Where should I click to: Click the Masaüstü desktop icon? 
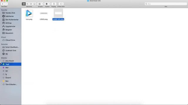[4, 33]
